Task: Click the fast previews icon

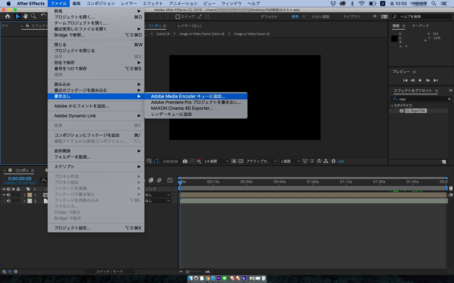Action: coord(312,161)
